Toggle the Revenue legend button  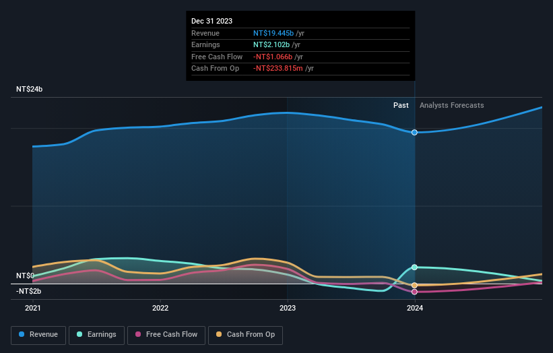pos(38,335)
